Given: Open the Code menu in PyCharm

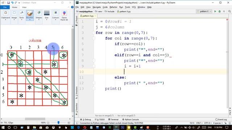Looking at the screenshot, I should 105,7.
